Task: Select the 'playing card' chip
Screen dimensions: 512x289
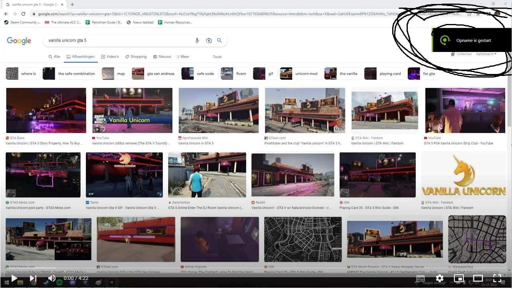Action: click(384, 74)
